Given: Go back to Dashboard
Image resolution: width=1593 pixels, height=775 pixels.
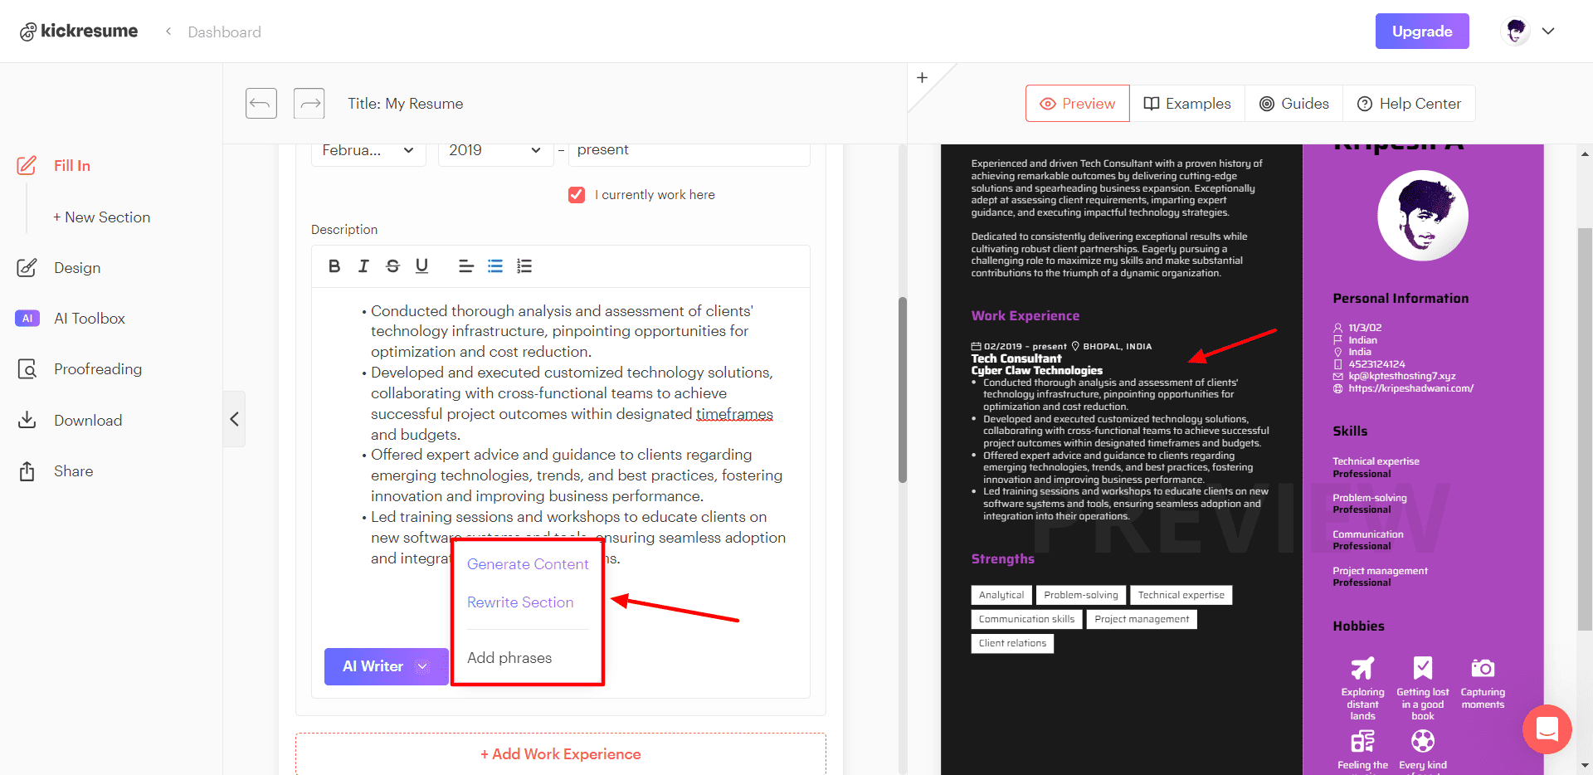Looking at the screenshot, I should click(x=224, y=32).
